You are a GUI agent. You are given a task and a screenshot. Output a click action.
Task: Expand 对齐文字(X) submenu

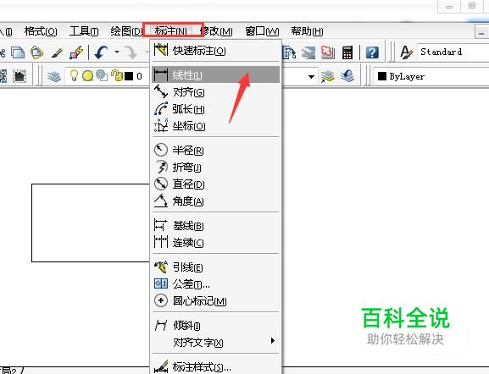[216, 342]
